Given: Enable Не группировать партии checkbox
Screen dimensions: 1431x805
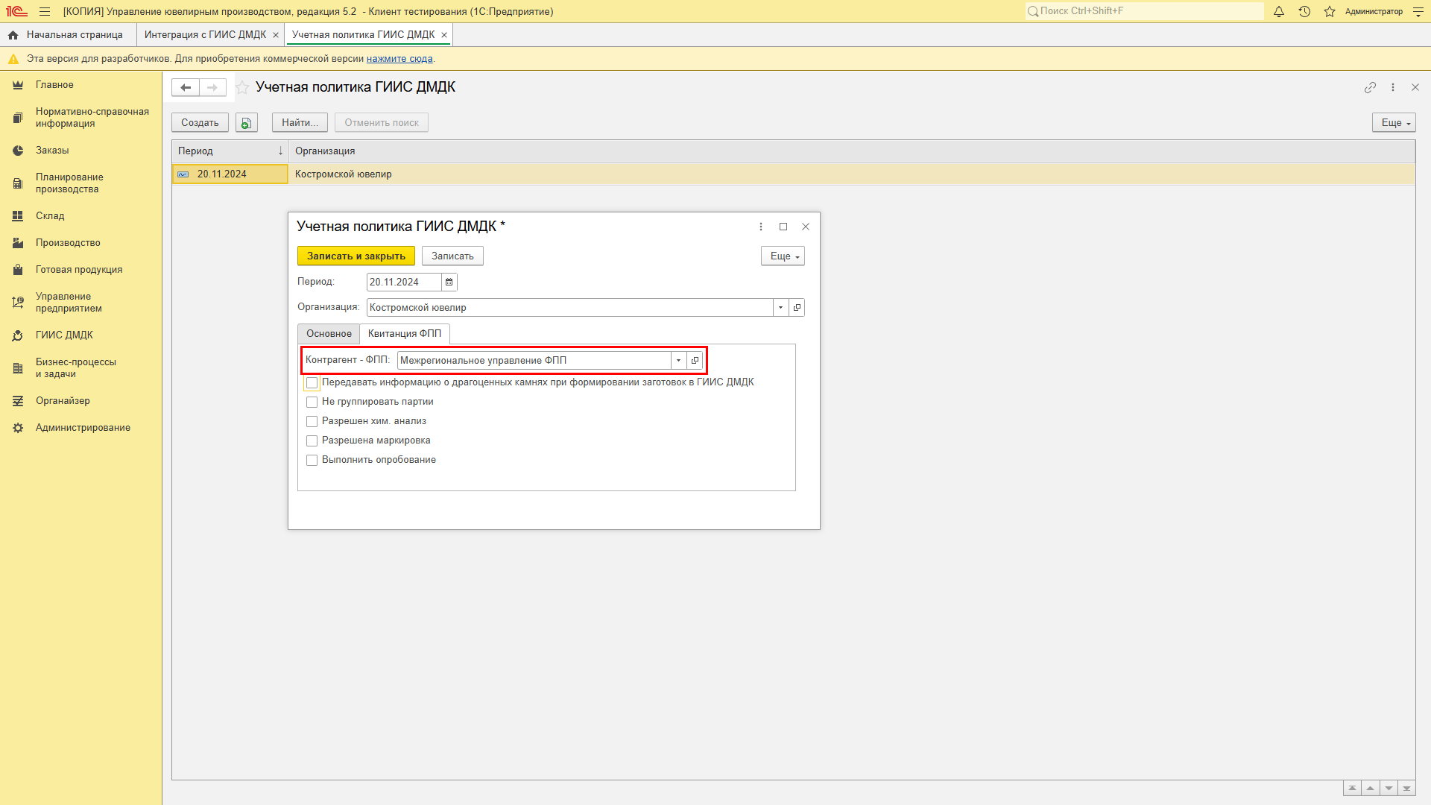Looking at the screenshot, I should [312, 402].
